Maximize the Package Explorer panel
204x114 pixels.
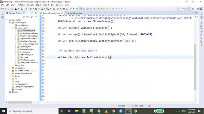point(36,13)
